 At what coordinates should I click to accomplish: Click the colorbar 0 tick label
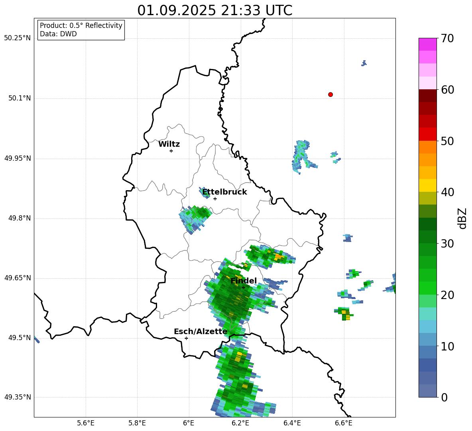(444, 397)
